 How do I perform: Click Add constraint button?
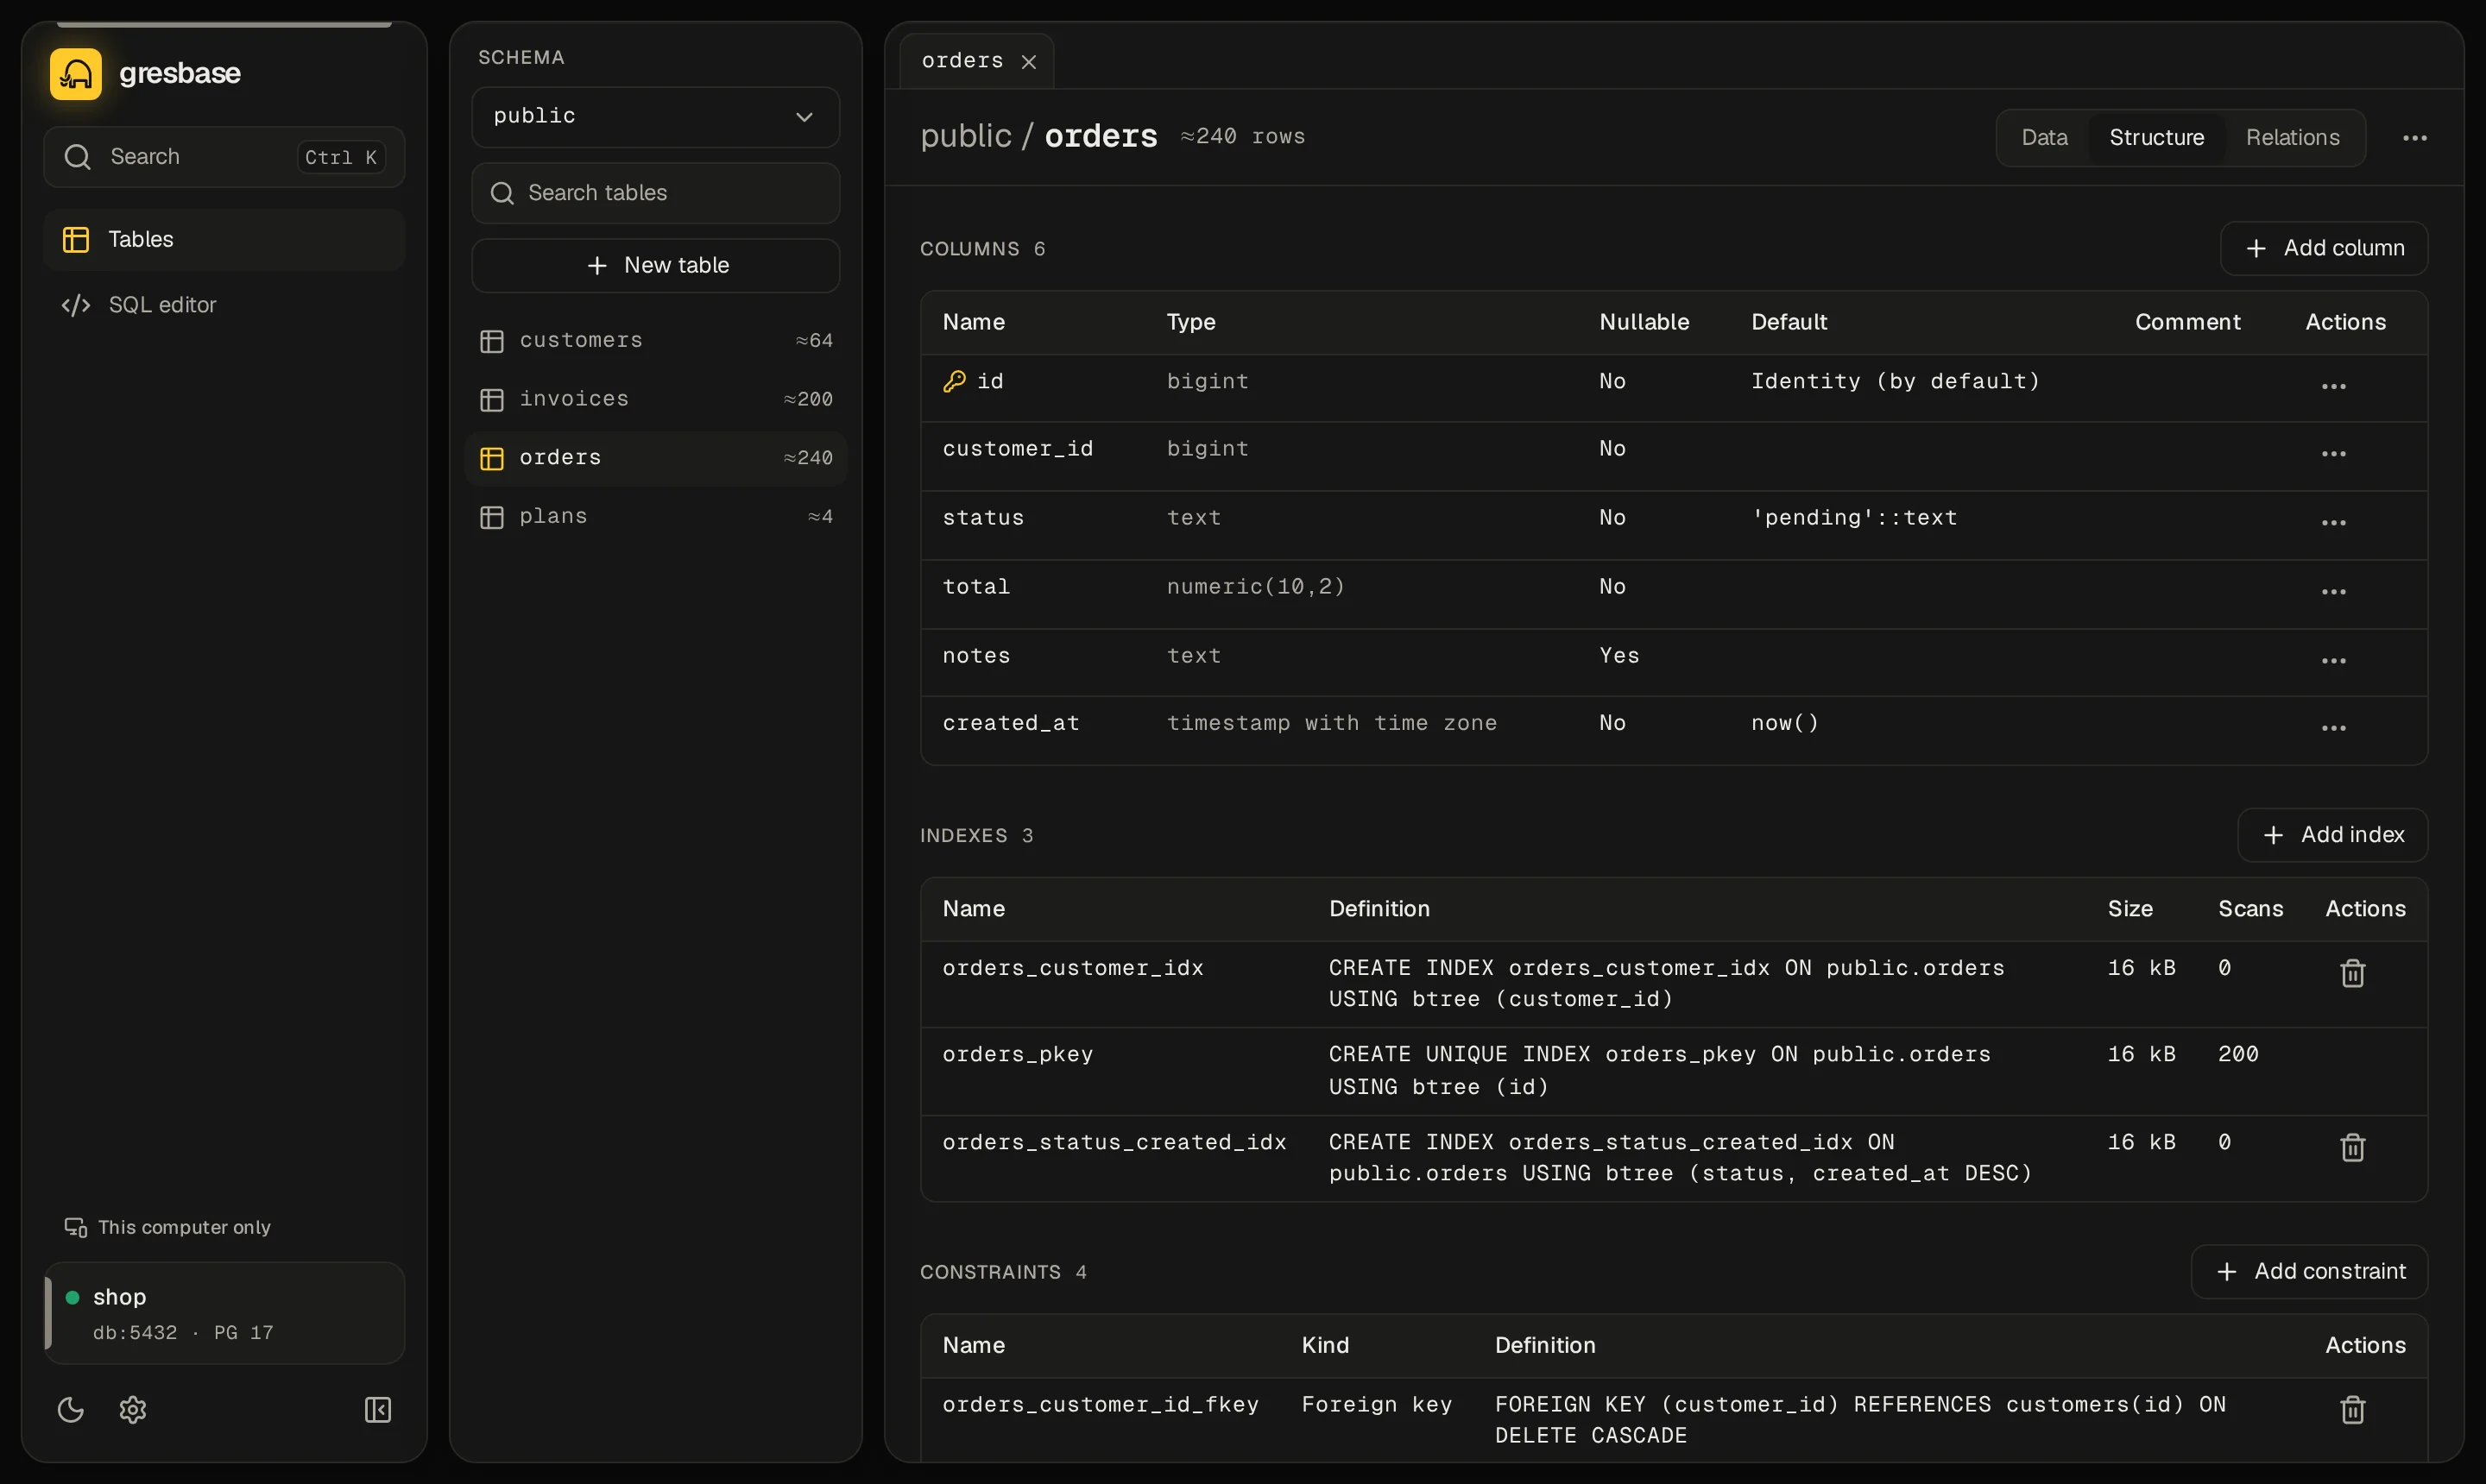pyautogui.click(x=2309, y=1271)
